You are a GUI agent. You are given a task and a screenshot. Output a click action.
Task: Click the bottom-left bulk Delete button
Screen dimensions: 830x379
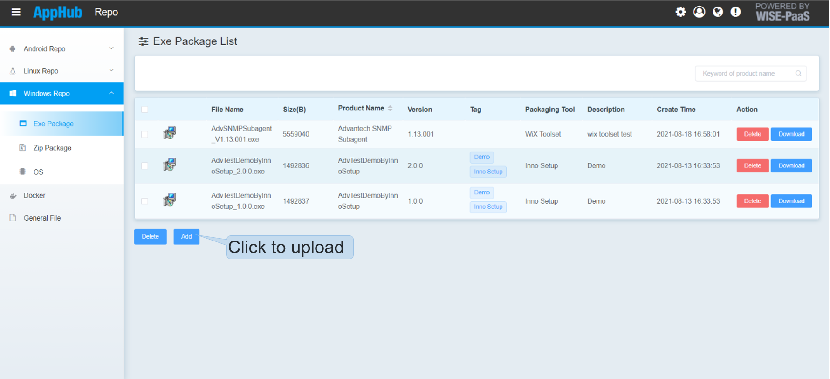click(x=150, y=237)
